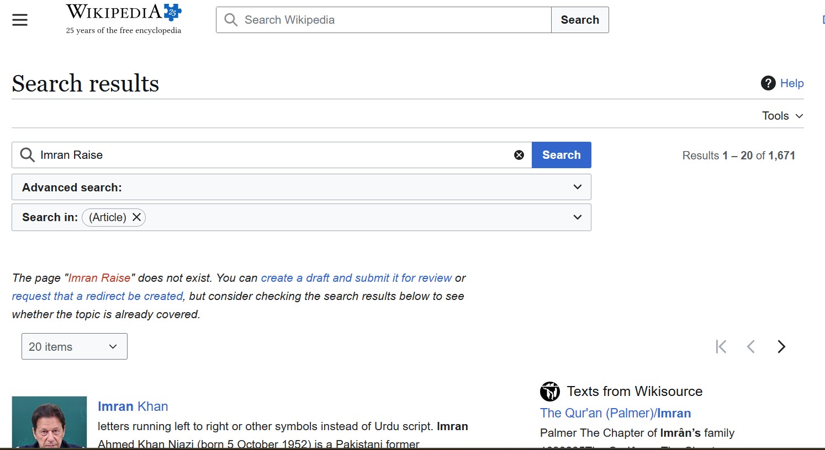The width and height of the screenshot is (825, 450).
Task: Go to the previous results page
Action: (750, 346)
